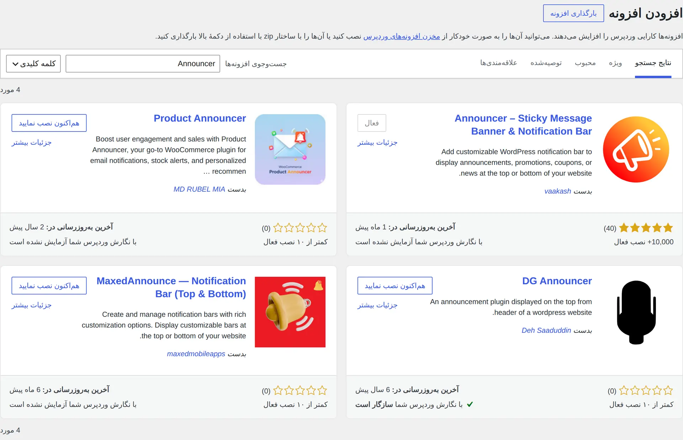Click the 'افزودن افزونه' page heading
This screenshot has height=440, width=683.
pos(646,14)
